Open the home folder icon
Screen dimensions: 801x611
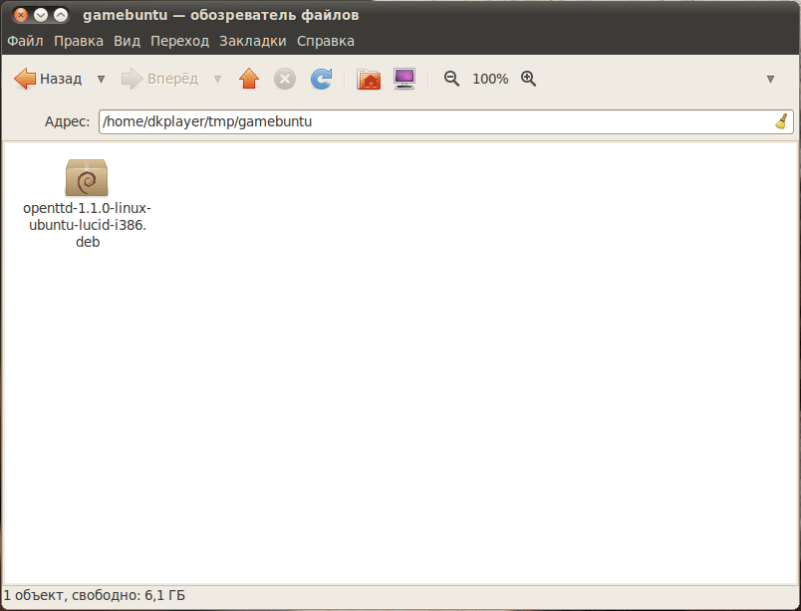pos(369,80)
